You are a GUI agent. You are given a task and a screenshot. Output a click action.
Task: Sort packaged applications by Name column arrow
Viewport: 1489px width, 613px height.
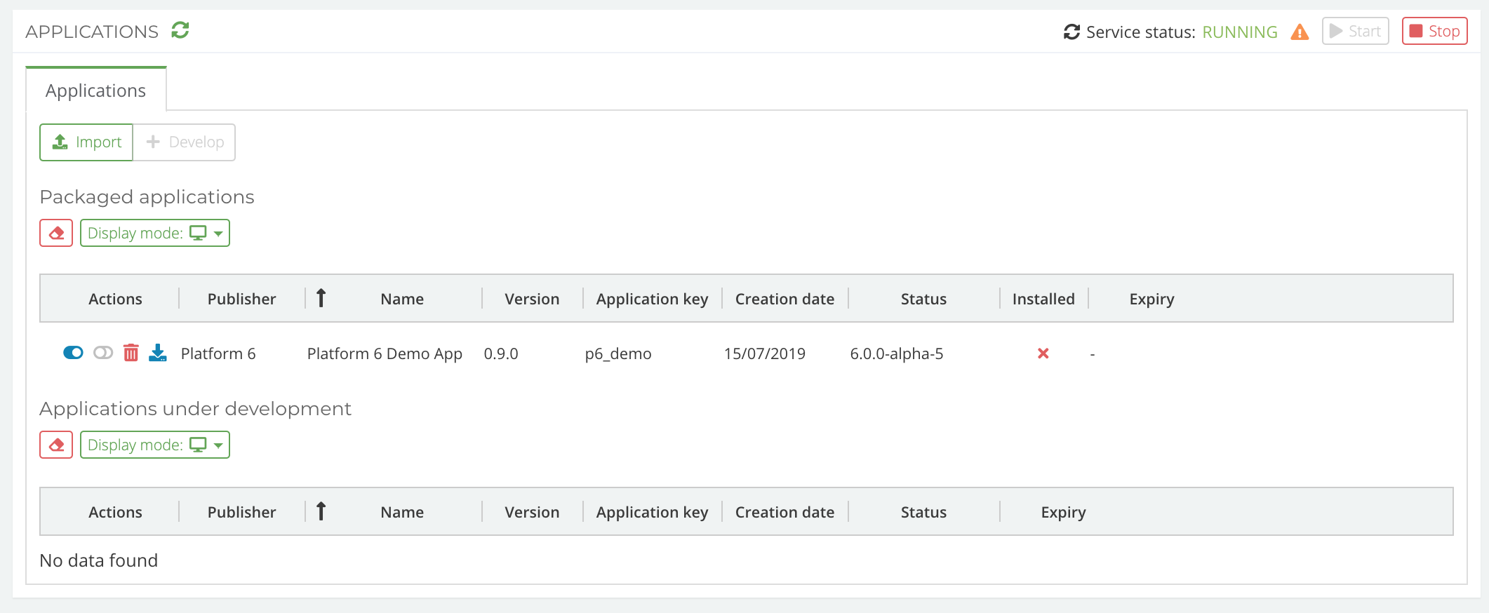pyautogui.click(x=321, y=299)
